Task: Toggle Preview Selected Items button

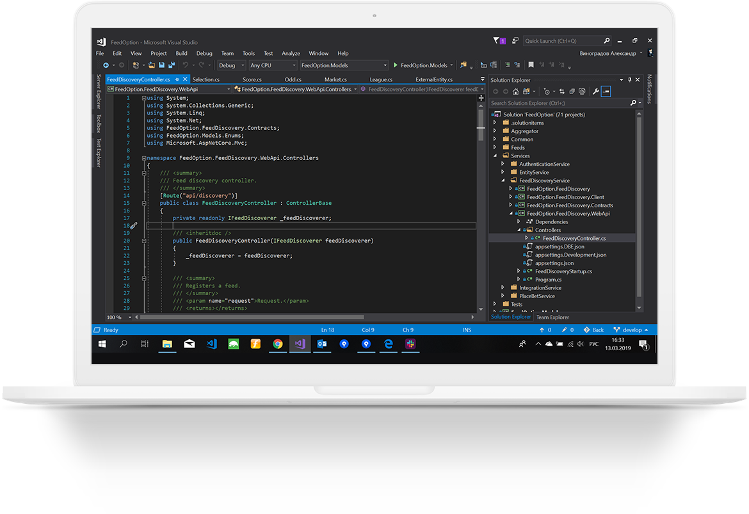Action: pyautogui.click(x=606, y=92)
